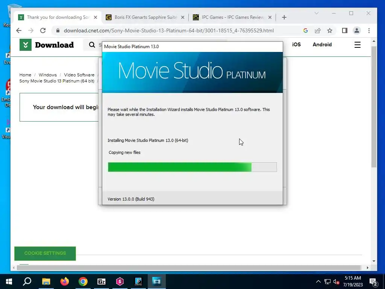Open the Windows Start menu
This screenshot has width=385, height=289.
9,281
